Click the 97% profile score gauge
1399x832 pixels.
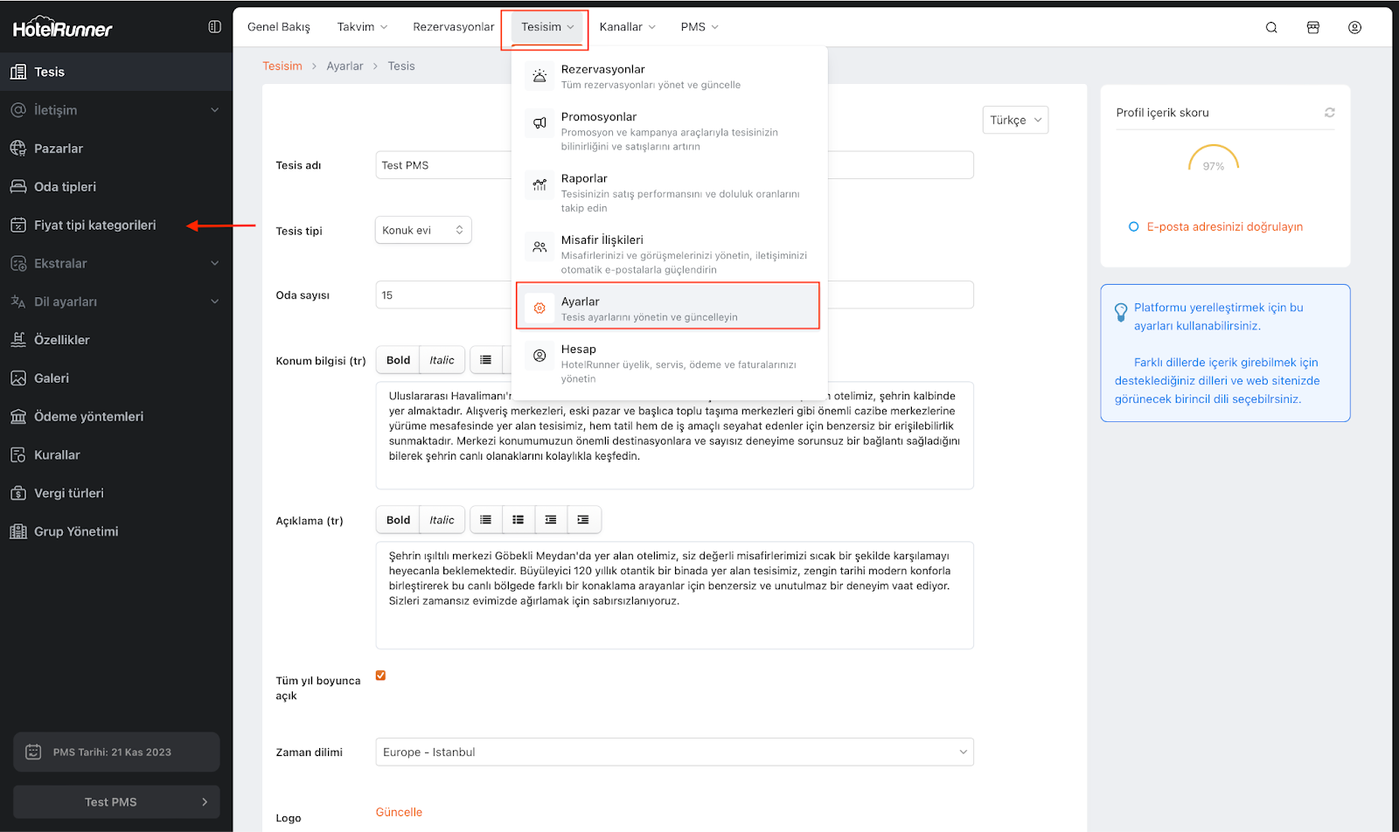(x=1213, y=159)
